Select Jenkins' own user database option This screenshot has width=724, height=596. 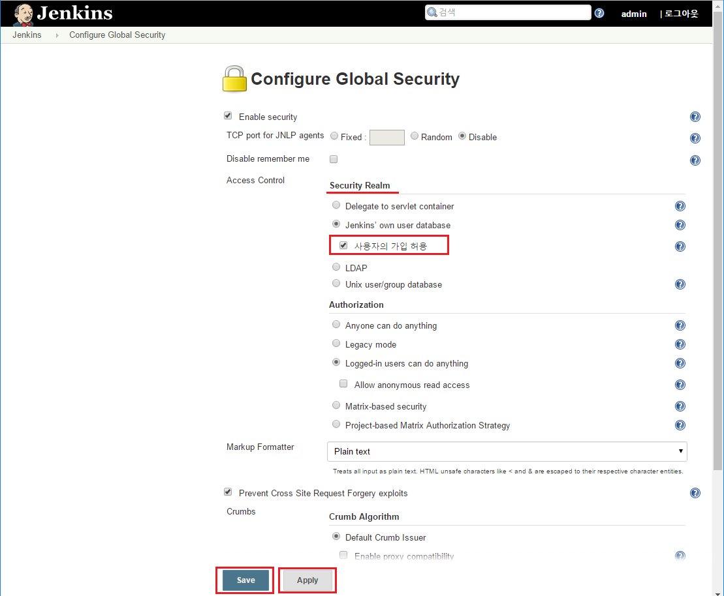336,224
